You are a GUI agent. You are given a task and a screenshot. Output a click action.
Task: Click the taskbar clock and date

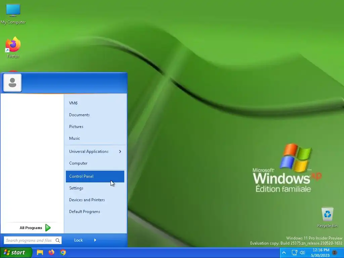320,253
